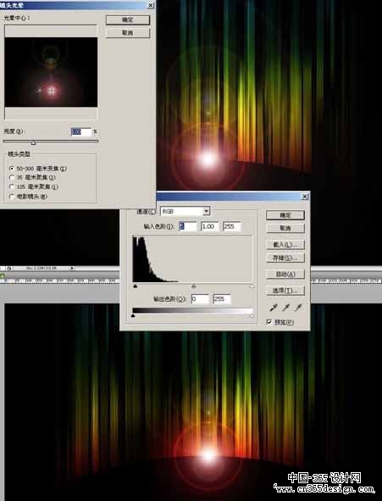Select the white point eyedropper in Levels

[x=298, y=308]
